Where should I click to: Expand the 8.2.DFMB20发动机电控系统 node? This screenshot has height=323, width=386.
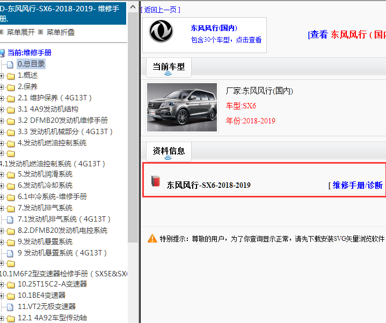pyautogui.click(x=2, y=231)
